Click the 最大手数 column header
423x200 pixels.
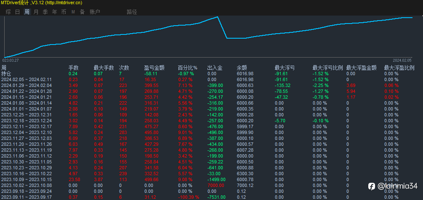104,68
